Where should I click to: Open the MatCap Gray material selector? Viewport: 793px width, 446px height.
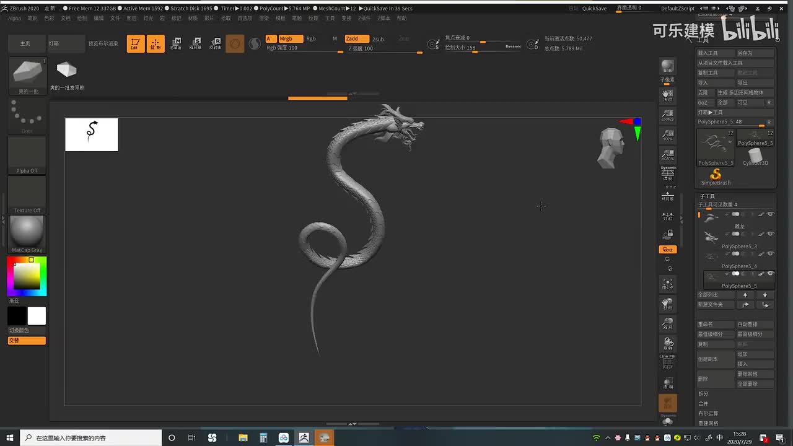(27, 234)
